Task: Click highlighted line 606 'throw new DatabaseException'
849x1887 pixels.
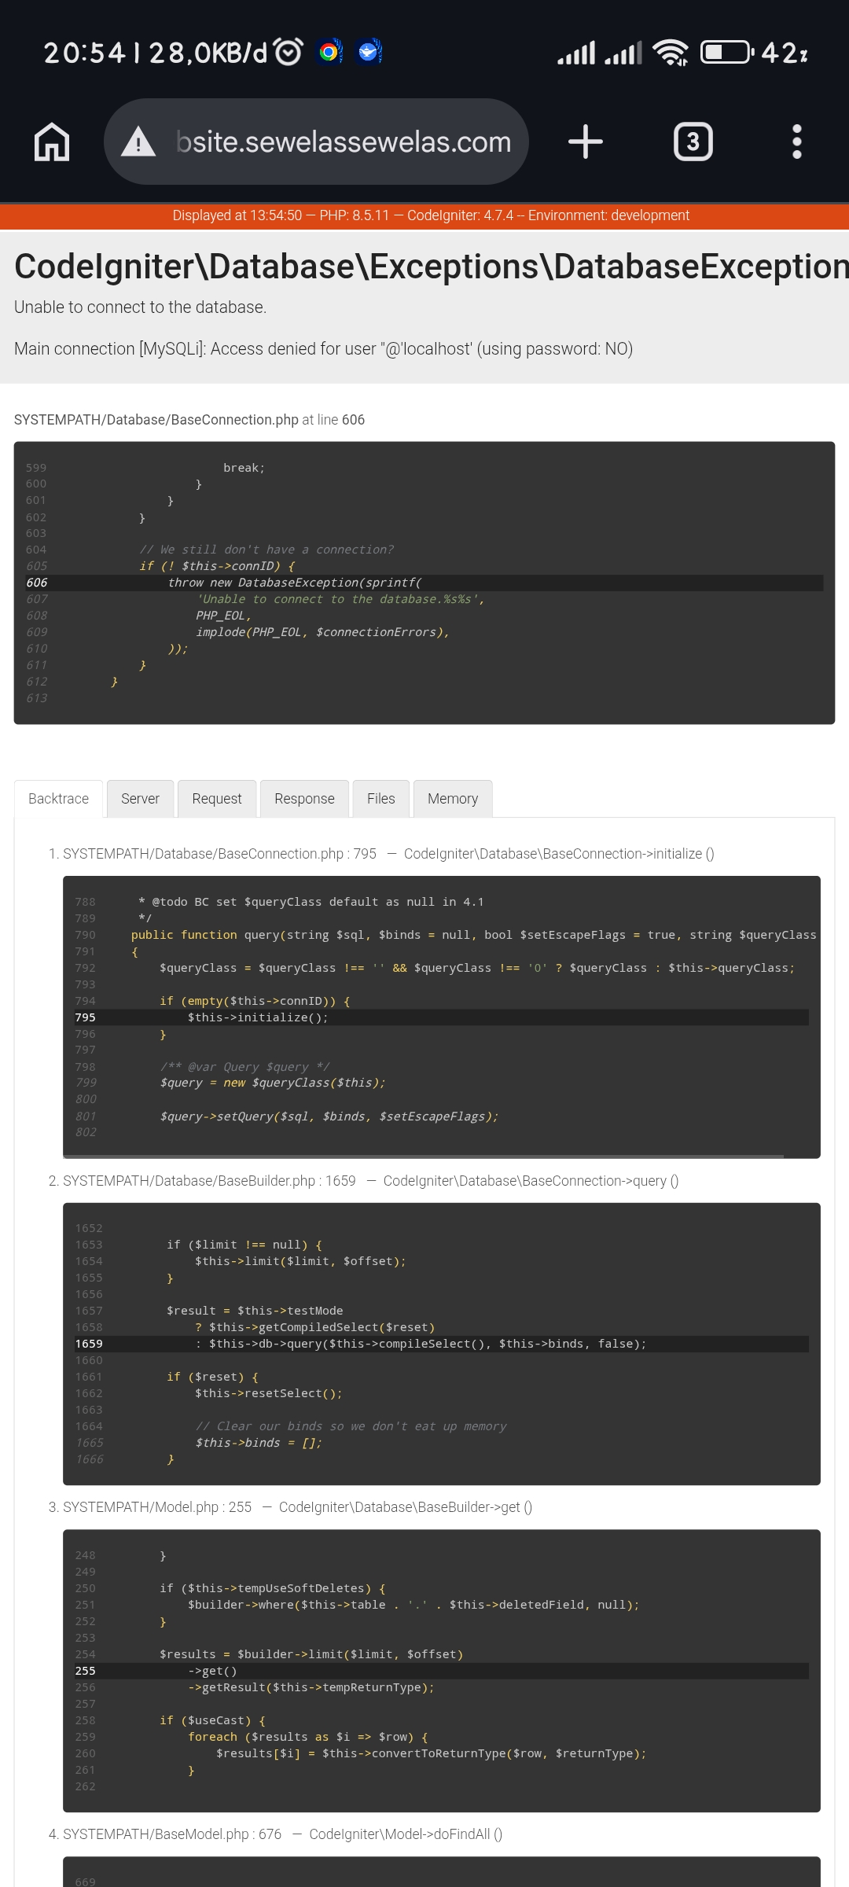Action: [424, 583]
